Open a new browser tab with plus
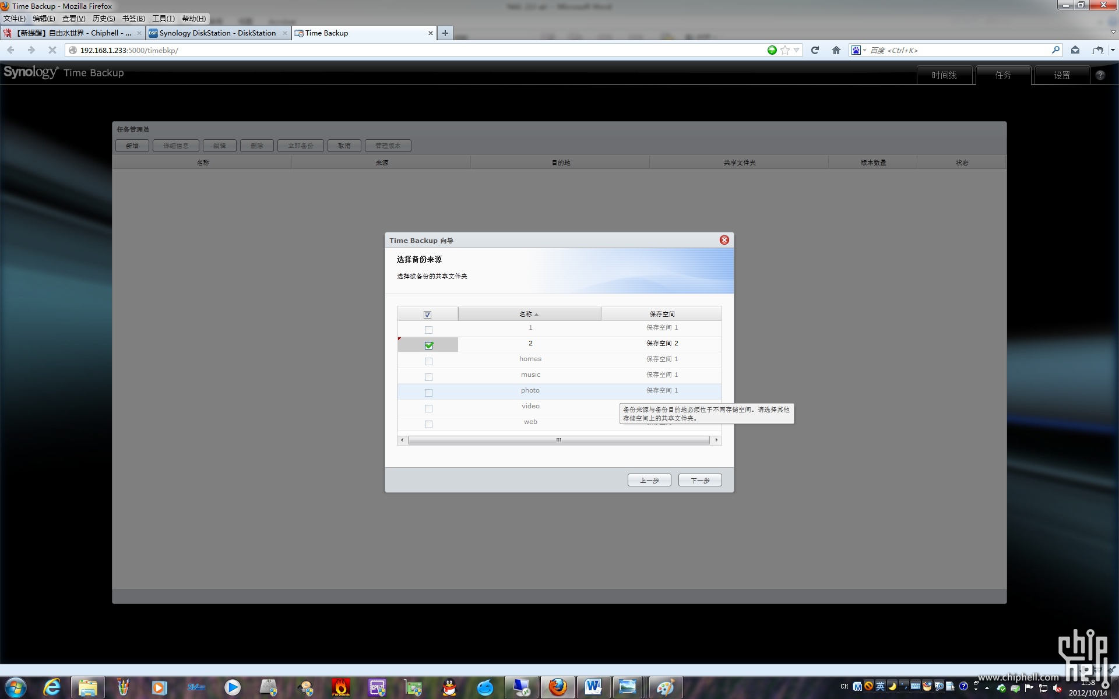Viewport: 1119px width, 699px height. pos(445,33)
